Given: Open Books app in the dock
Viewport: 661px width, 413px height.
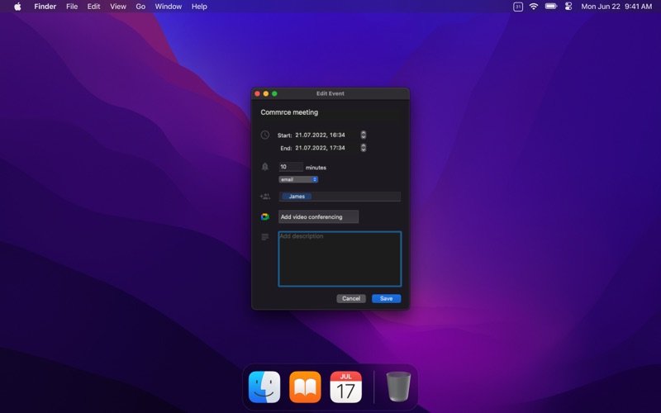Looking at the screenshot, I should (305, 387).
